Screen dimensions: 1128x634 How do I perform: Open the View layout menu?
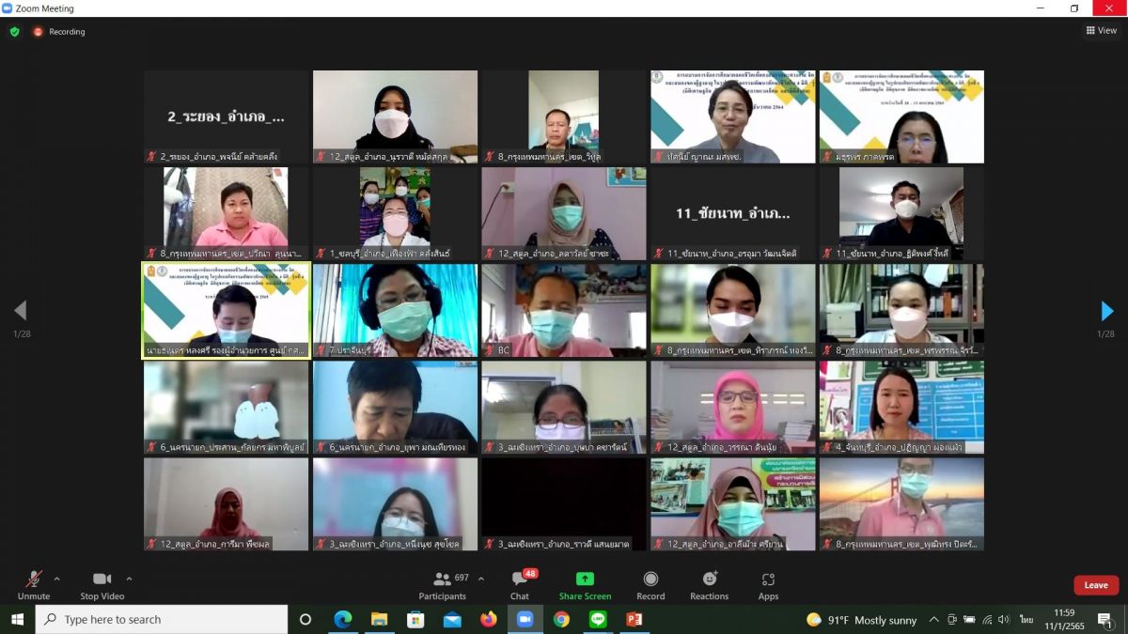point(1101,30)
